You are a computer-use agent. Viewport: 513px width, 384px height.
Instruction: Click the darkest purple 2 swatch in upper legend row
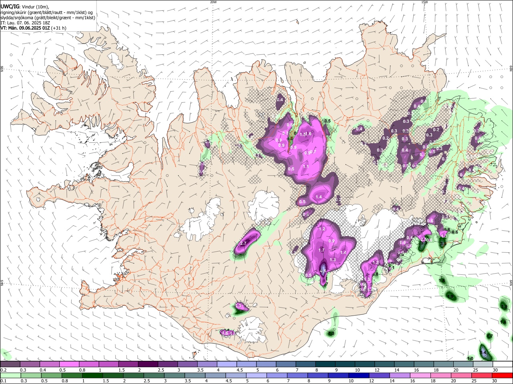point(148,364)
